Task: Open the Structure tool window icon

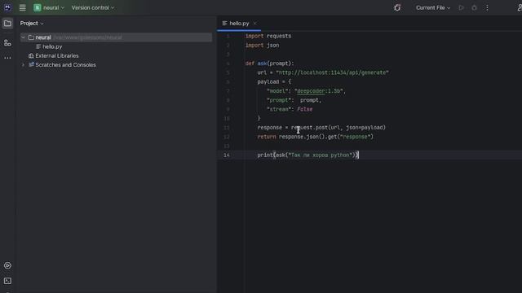Action: coord(7,42)
